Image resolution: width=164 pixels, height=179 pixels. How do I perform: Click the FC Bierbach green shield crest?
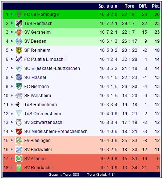point(19,86)
